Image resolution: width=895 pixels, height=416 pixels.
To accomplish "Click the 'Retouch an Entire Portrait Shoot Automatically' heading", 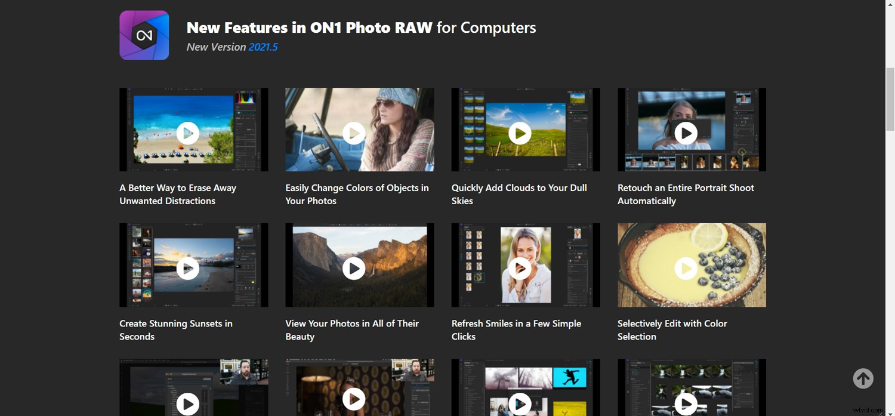I will (686, 194).
